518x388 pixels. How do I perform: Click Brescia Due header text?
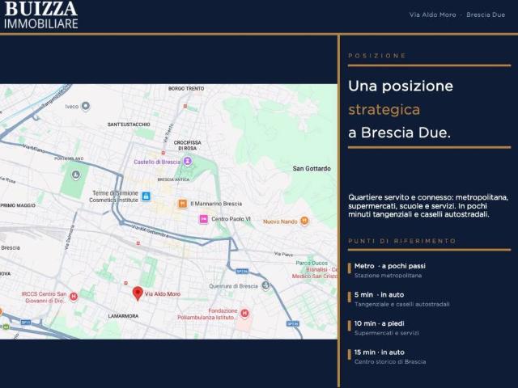point(486,15)
